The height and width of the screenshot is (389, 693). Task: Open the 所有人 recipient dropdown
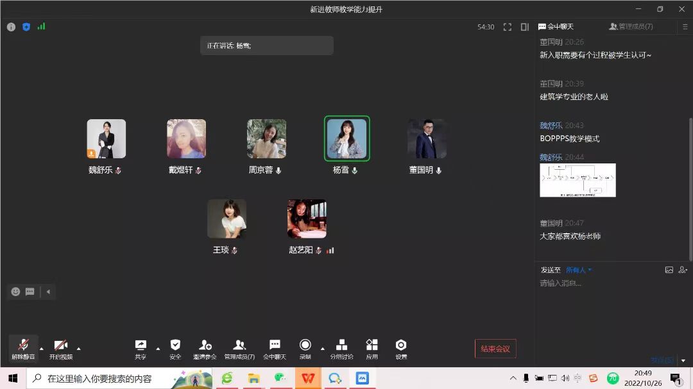[x=579, y=270]
